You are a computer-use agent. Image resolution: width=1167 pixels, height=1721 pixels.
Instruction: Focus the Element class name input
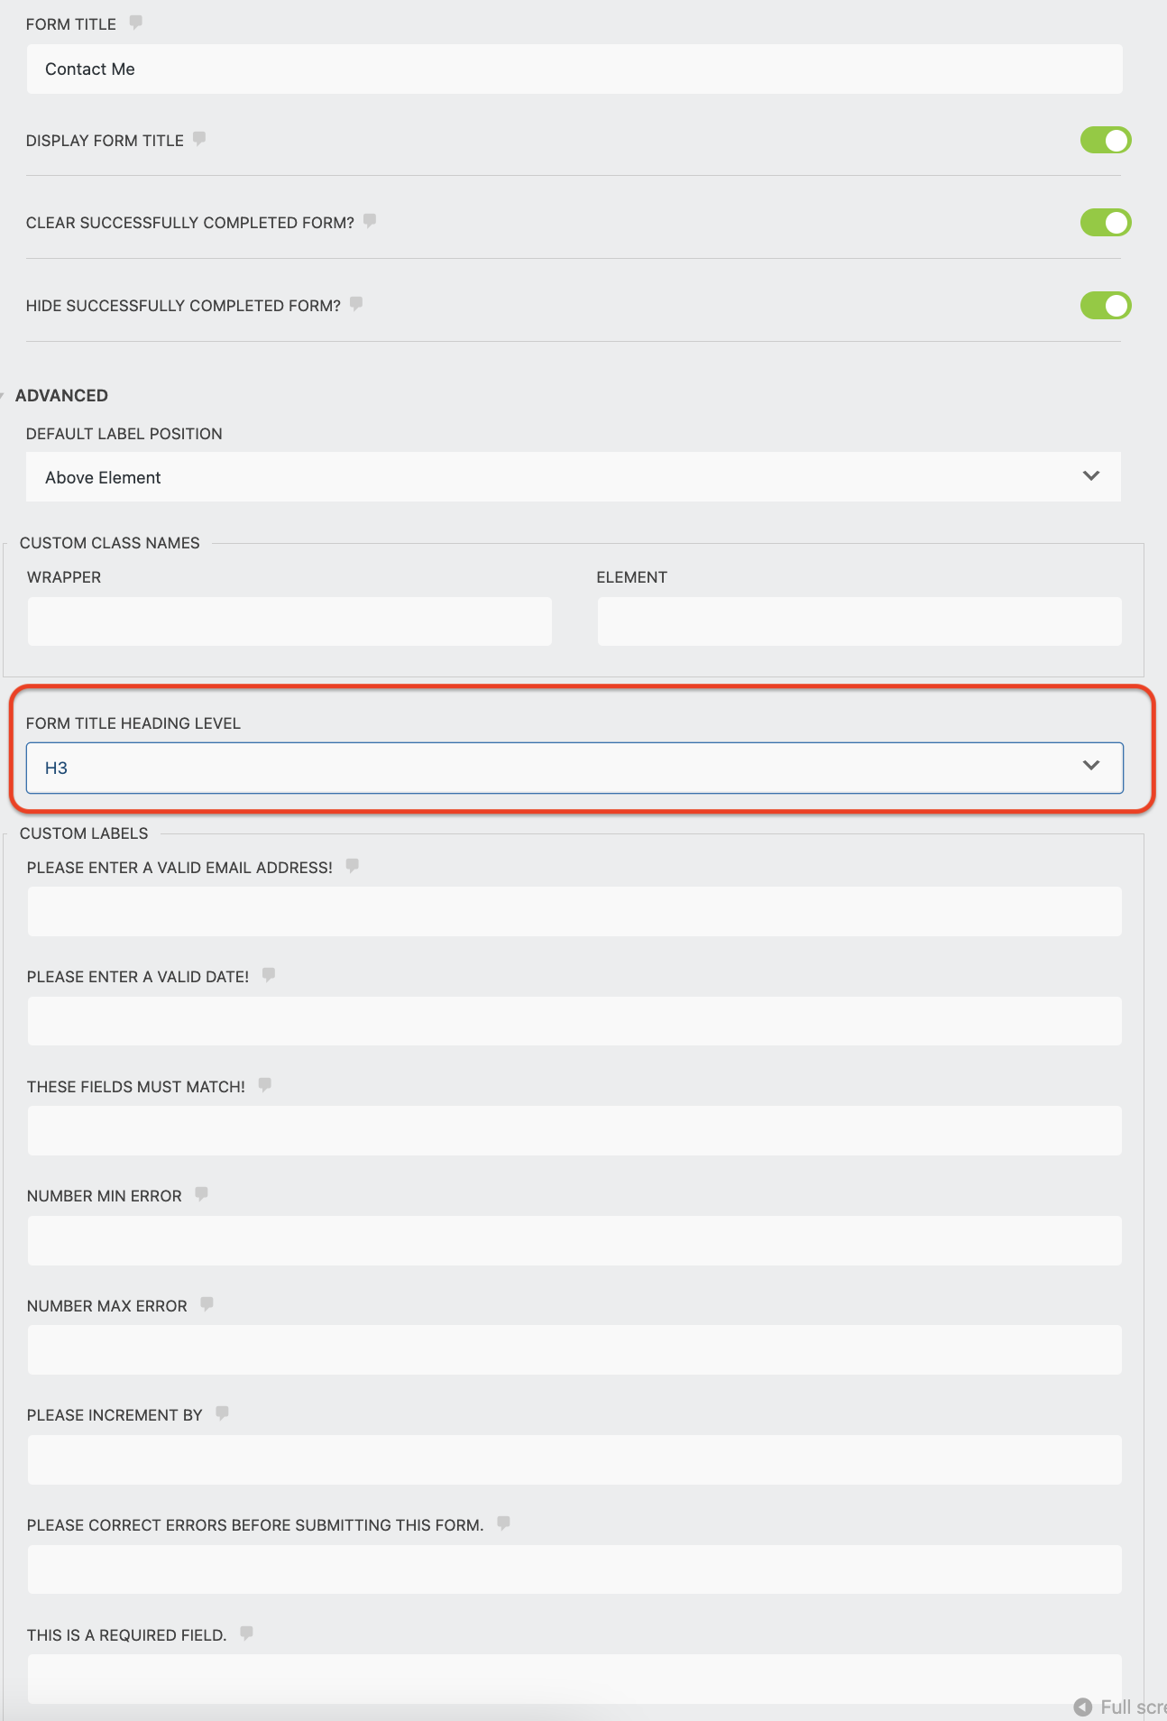859,621
